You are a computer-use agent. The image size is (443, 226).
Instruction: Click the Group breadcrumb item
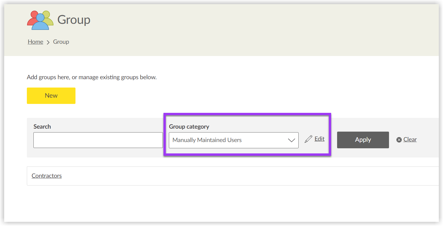pyautogui.click(x=61, y=42)
